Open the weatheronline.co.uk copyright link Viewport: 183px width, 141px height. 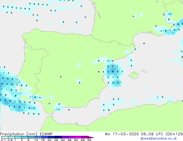(159, 138)
